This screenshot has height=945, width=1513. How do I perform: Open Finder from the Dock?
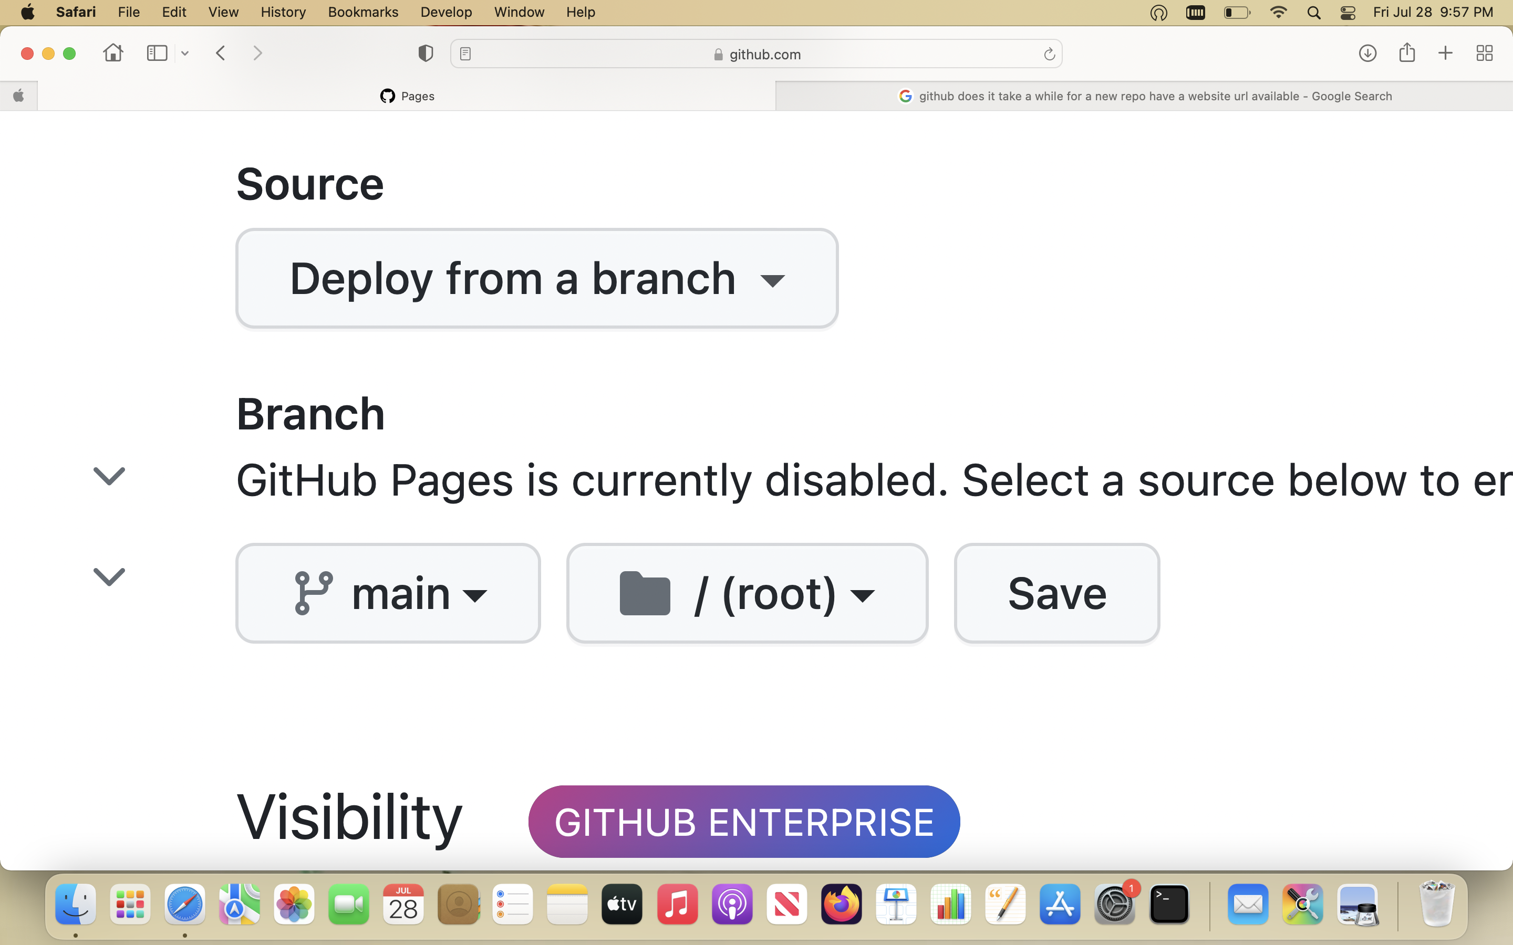tap(76, 904)
